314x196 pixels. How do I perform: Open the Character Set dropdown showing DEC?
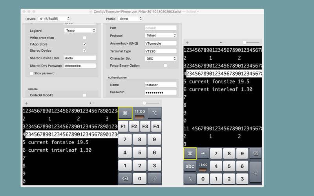click(x=161, y=58)
